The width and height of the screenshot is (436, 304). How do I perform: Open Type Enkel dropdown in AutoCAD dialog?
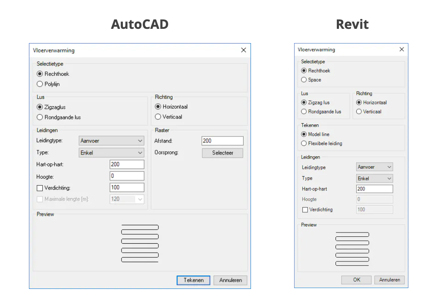(112, 153)
